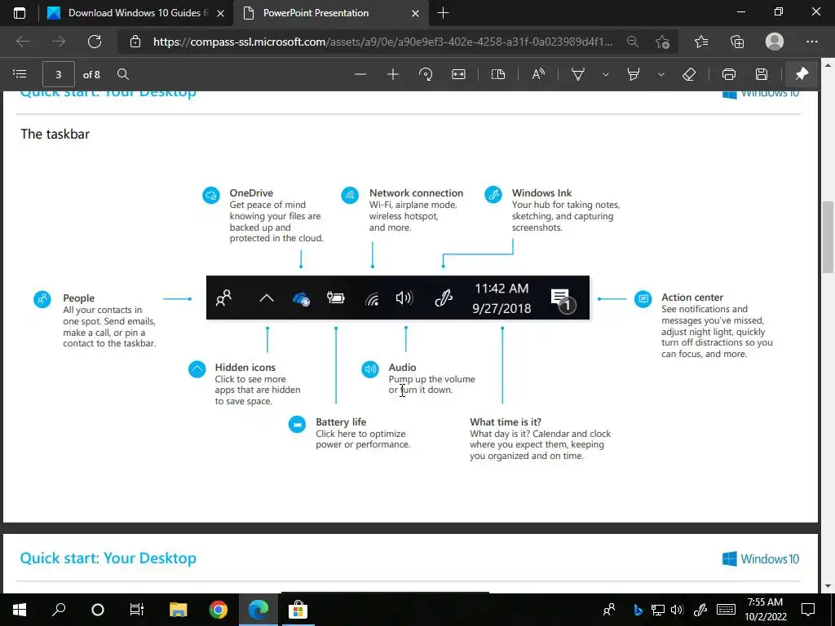Expand the Draw pen options dropdown
The width and height of the screenshot is (835, 626).
(606, 74)
